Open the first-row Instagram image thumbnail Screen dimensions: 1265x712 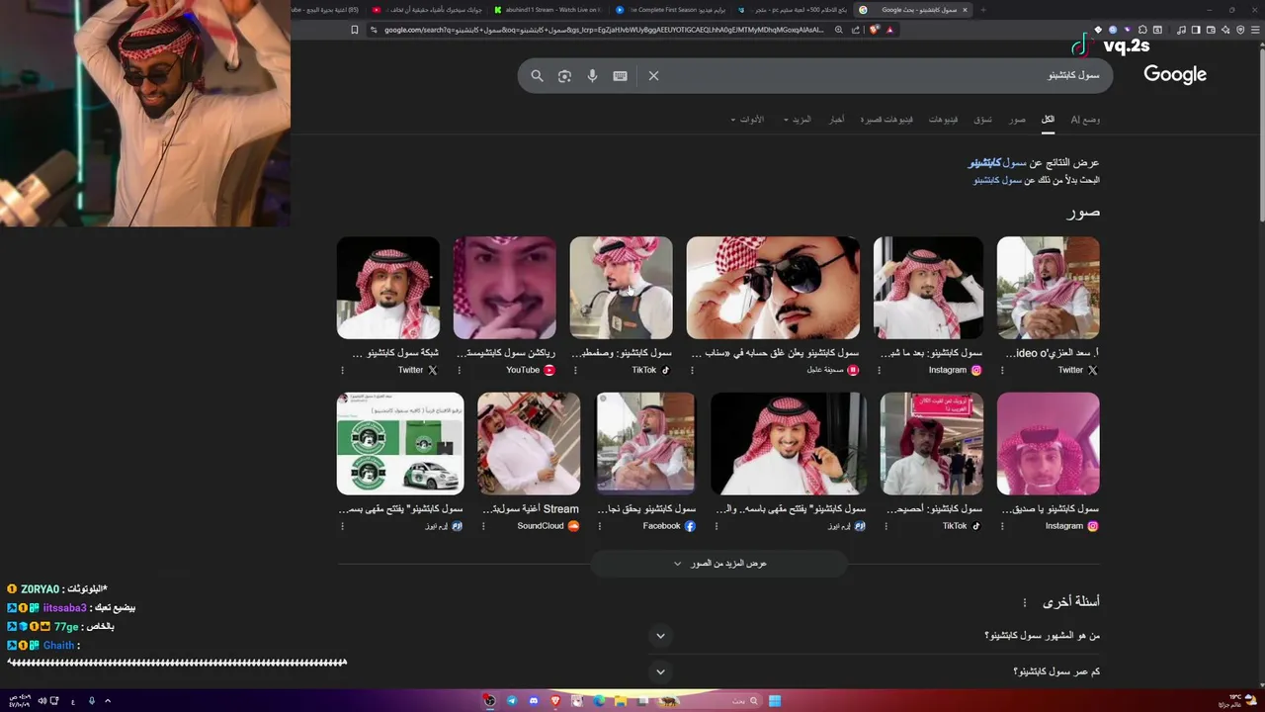click(928, 288)
